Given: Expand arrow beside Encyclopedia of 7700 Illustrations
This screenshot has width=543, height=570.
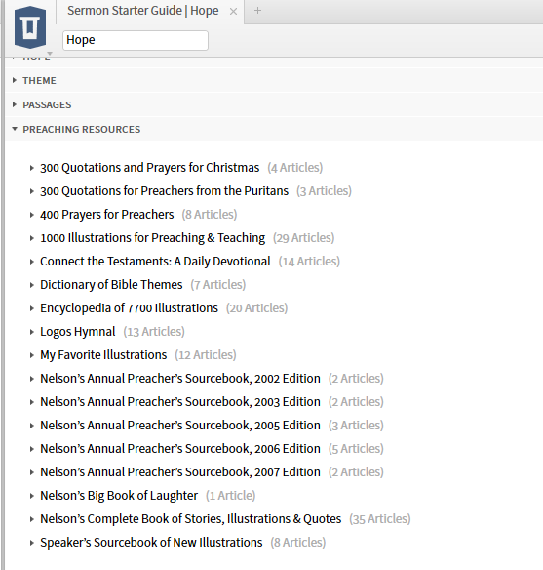Looking at the screenshot, I should pos(32,308).
